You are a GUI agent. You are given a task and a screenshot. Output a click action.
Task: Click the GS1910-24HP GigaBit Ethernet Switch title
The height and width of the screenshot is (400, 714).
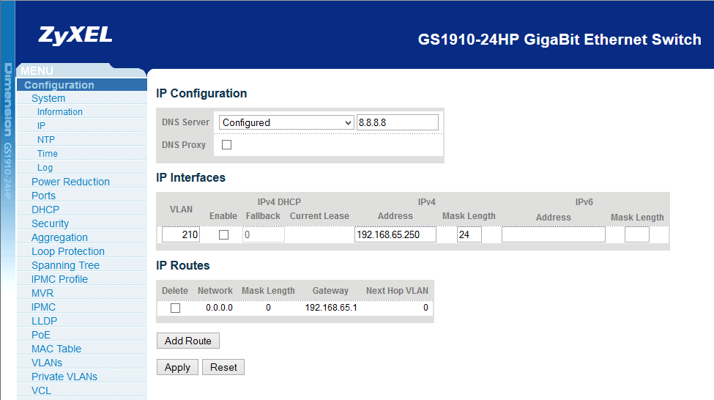point(559,40)
